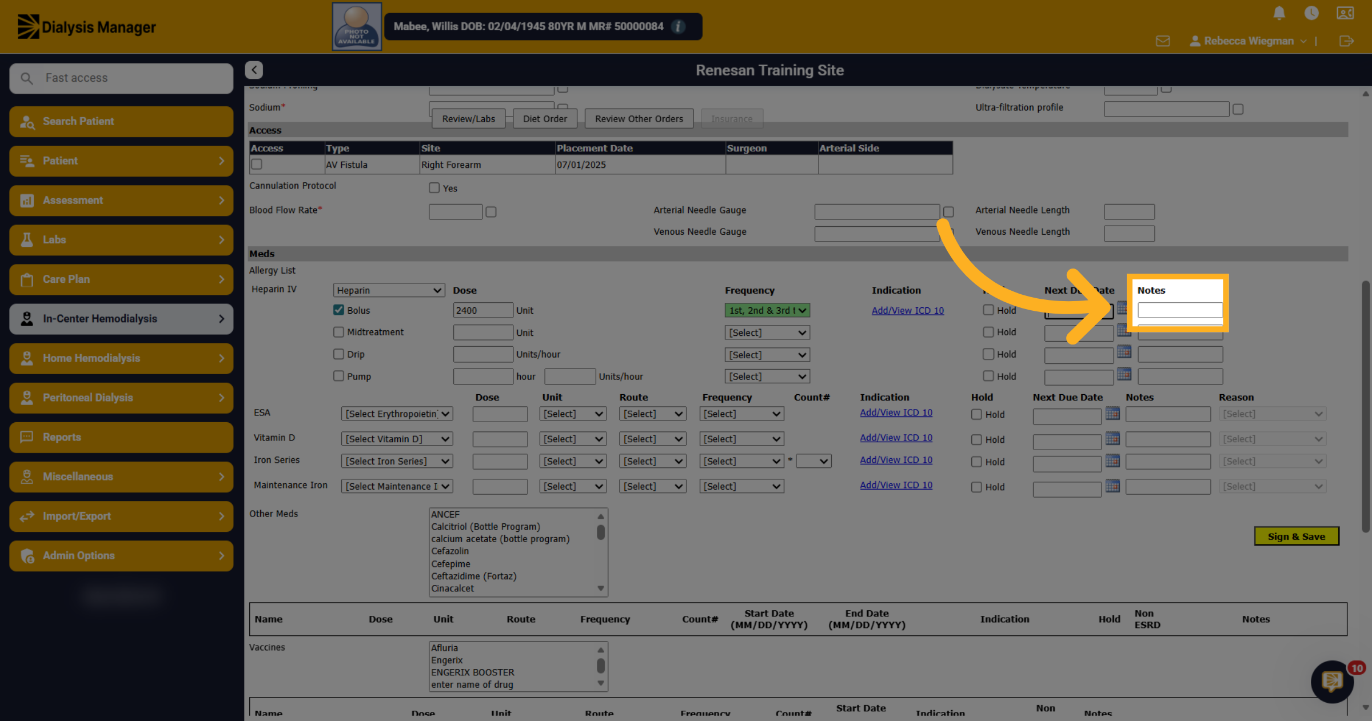Open Add/View ICD 10 link for Bolus
Image resolution: width=1372 pixels, height=721 pixels.
pyautogui.click(x=907, y=310)
